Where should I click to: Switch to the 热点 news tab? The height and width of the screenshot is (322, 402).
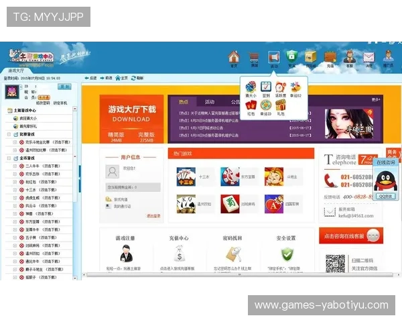(184, 102)
